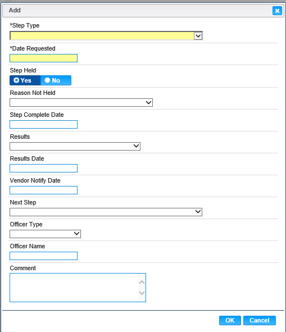Expand the Reason Not Held dropdown
This screenshot has width=286, height=332.
pos(81,102)
